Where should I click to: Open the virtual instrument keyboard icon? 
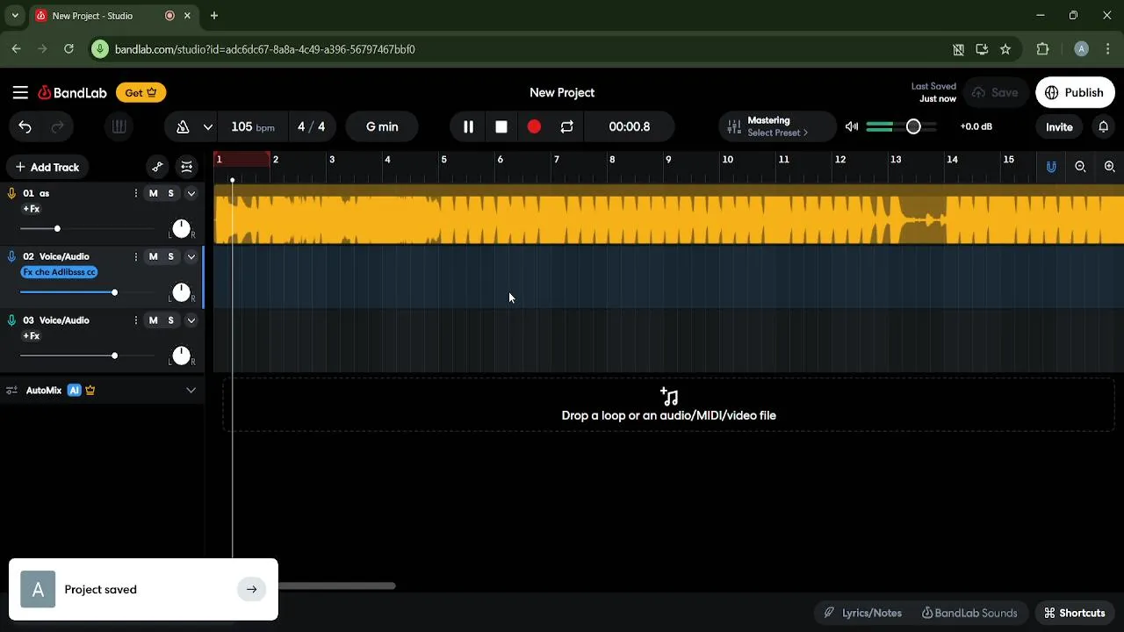click(119, 127)
